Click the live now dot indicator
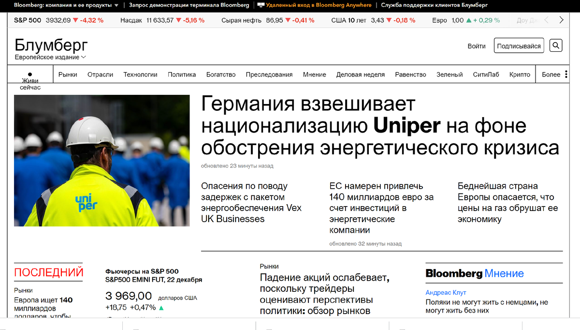 (x=30, y=75)
